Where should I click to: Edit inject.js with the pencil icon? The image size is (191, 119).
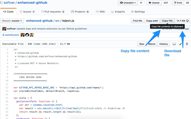[181, 44]
